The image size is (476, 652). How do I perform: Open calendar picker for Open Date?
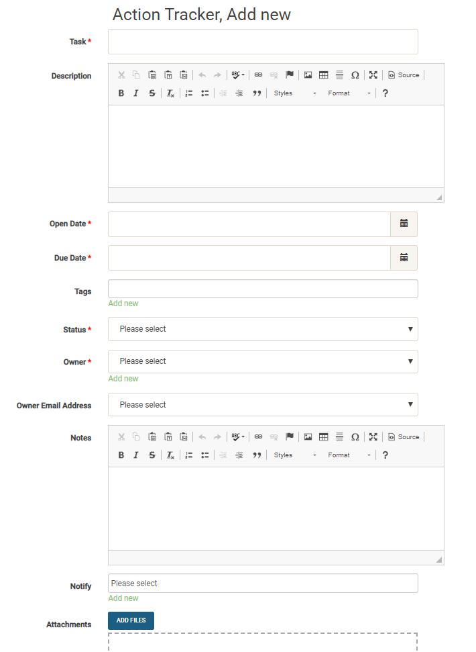[404, 224]
